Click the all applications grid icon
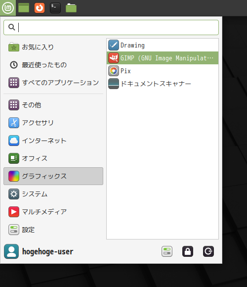Image resolution: width=247 pixels, height=287 pixels. pos(14,83)
